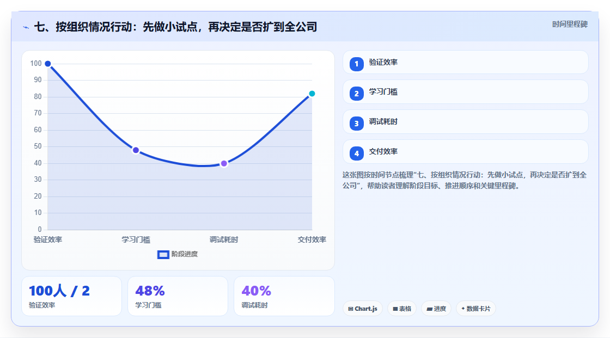Open the 学习门槛 milestone row
The height and width of the screenshot is (338, 610).
(465, 92)
